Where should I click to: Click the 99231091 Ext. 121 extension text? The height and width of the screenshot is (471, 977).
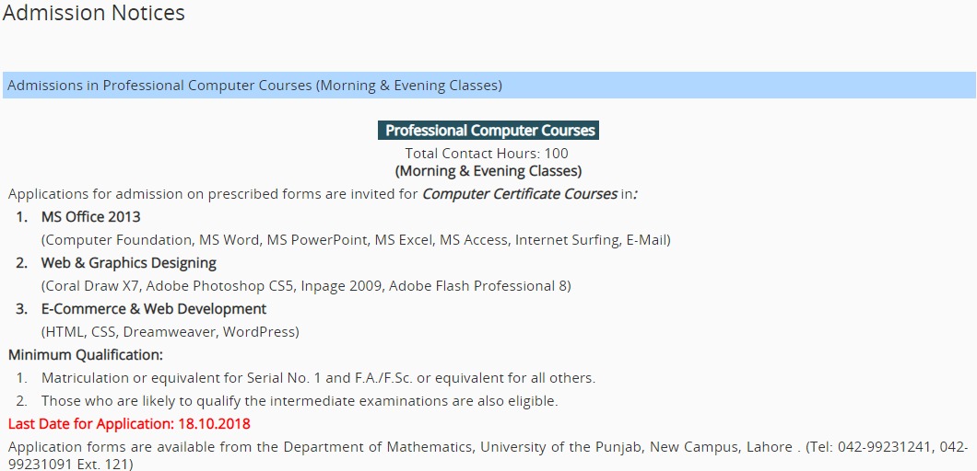(x=68, y=464)
